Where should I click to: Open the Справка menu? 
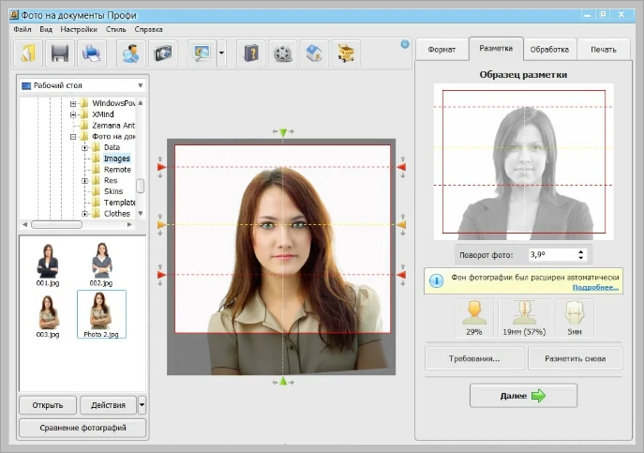[x=149, y=29]
